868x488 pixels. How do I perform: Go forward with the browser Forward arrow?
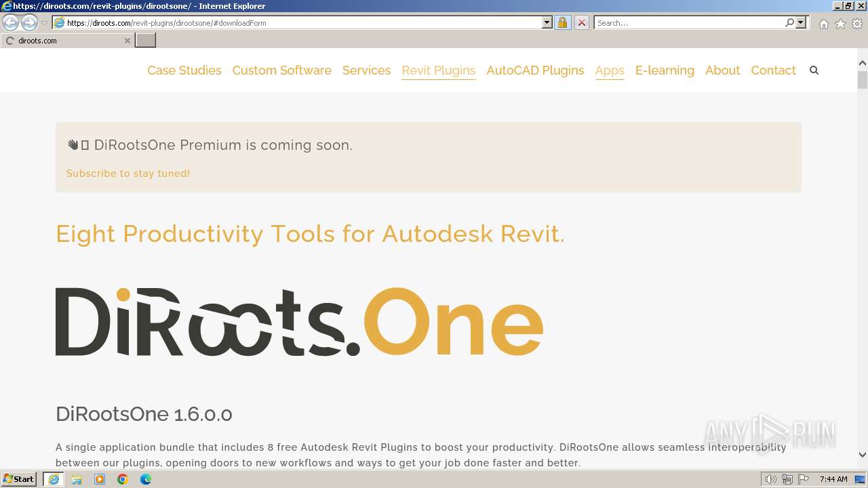(29, 22)
